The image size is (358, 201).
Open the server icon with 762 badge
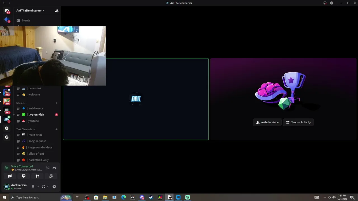click(x=7, y=92)
